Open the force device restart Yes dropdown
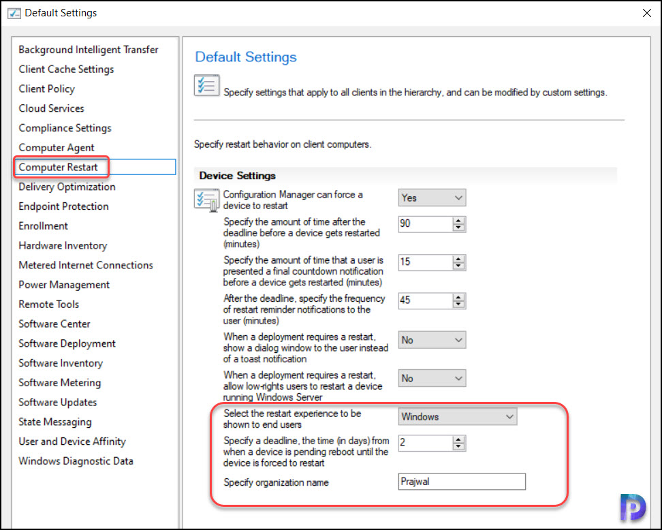662x530 pixels. 432,198
